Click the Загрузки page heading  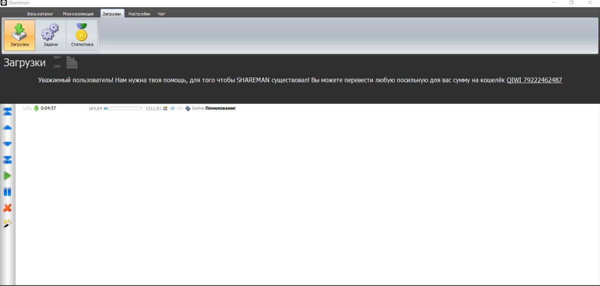(24, 62)
